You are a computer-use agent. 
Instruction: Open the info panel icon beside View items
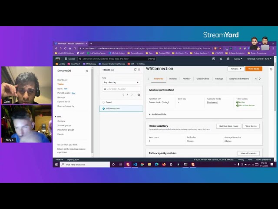pos(271,69)
